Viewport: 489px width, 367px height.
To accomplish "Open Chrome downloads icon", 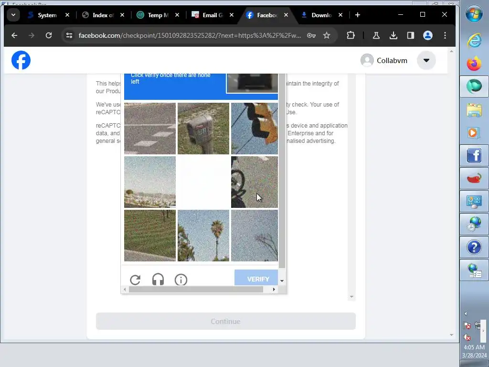I will click(x=393, y=35).
